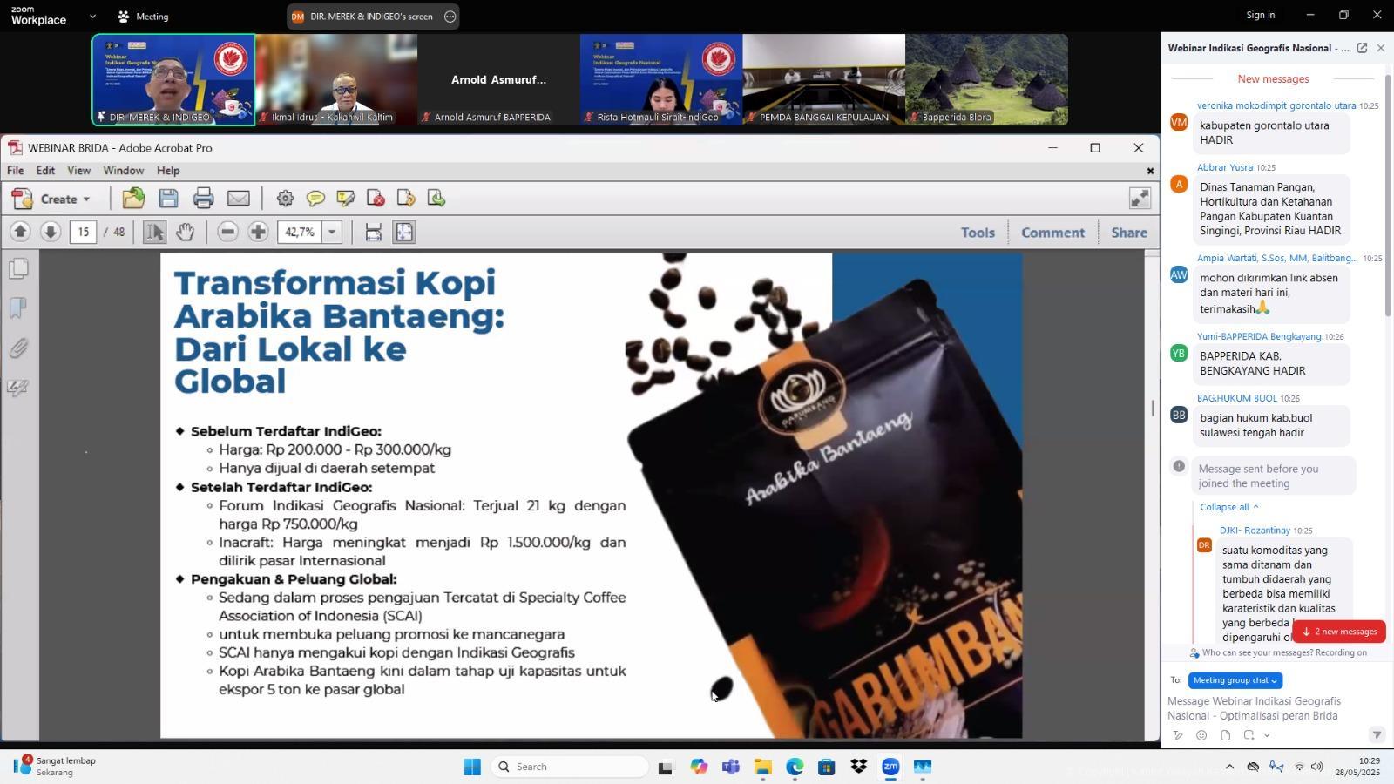Toggle scrolling fit-width page mode
Screen dimensions: 1394x784
[x=373, y=232]
